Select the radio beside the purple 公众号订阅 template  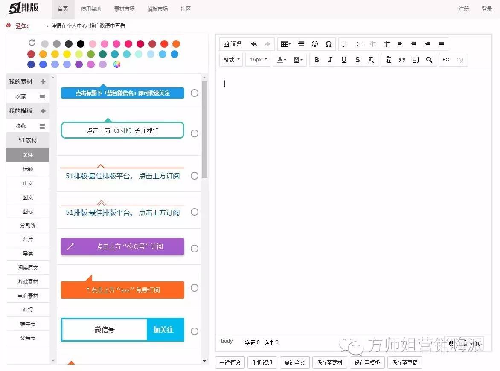pos(194,248)
